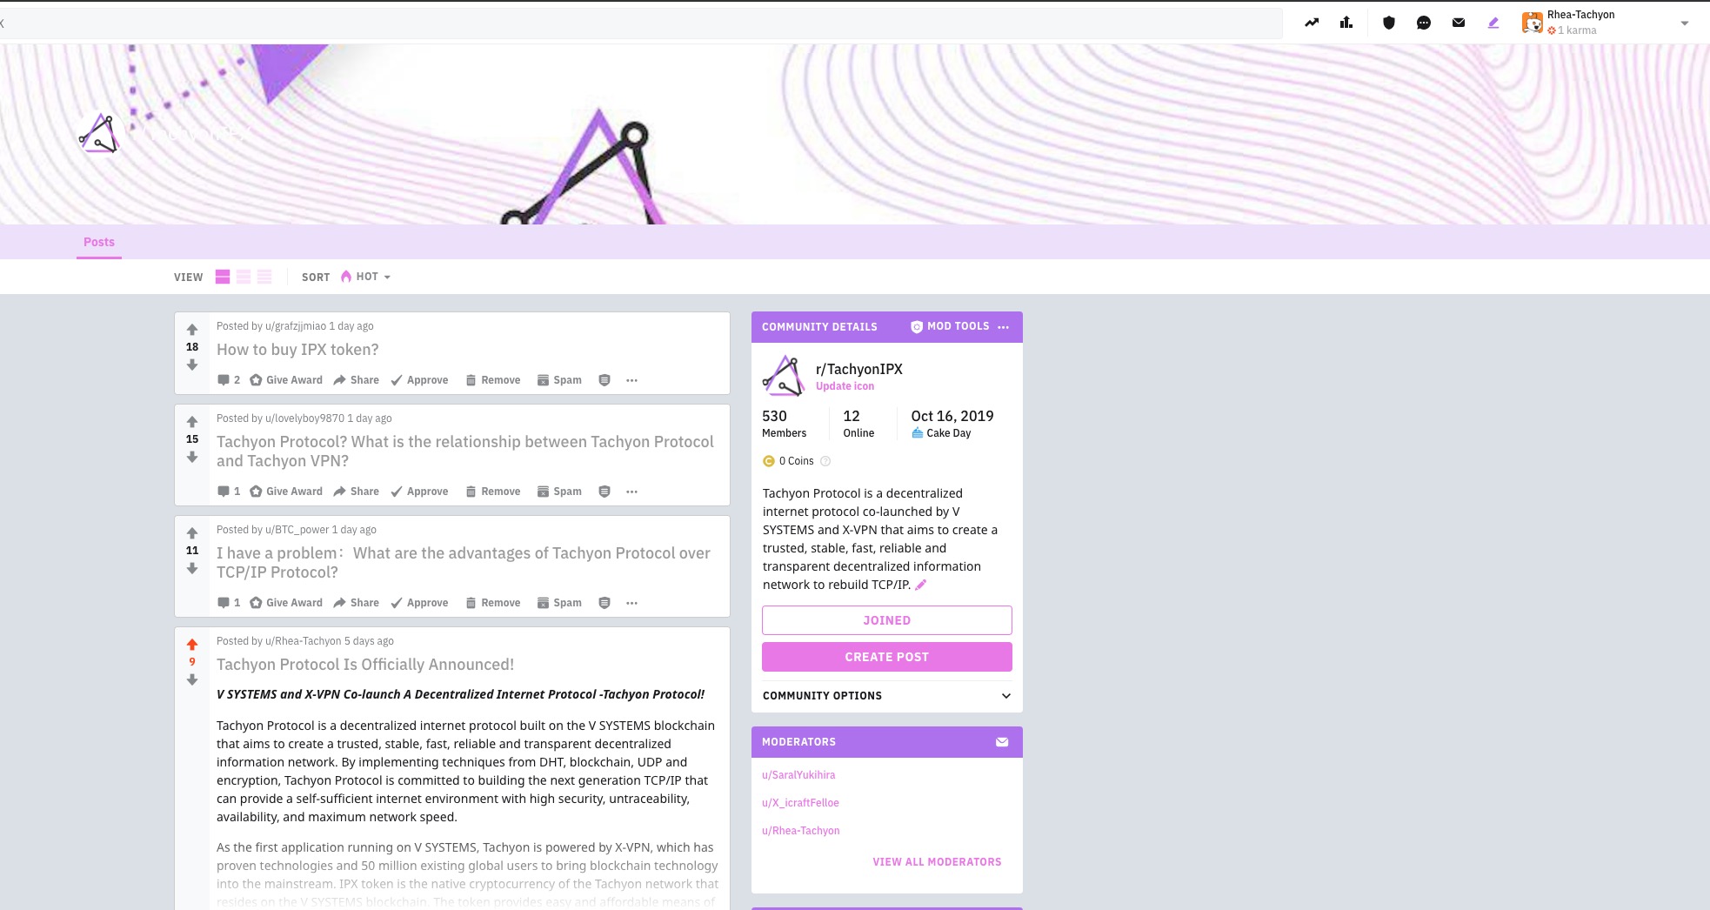Remove the 'How to buy IPX token?' post
This screenshot has width=1710, height=910.
(493, 380)
